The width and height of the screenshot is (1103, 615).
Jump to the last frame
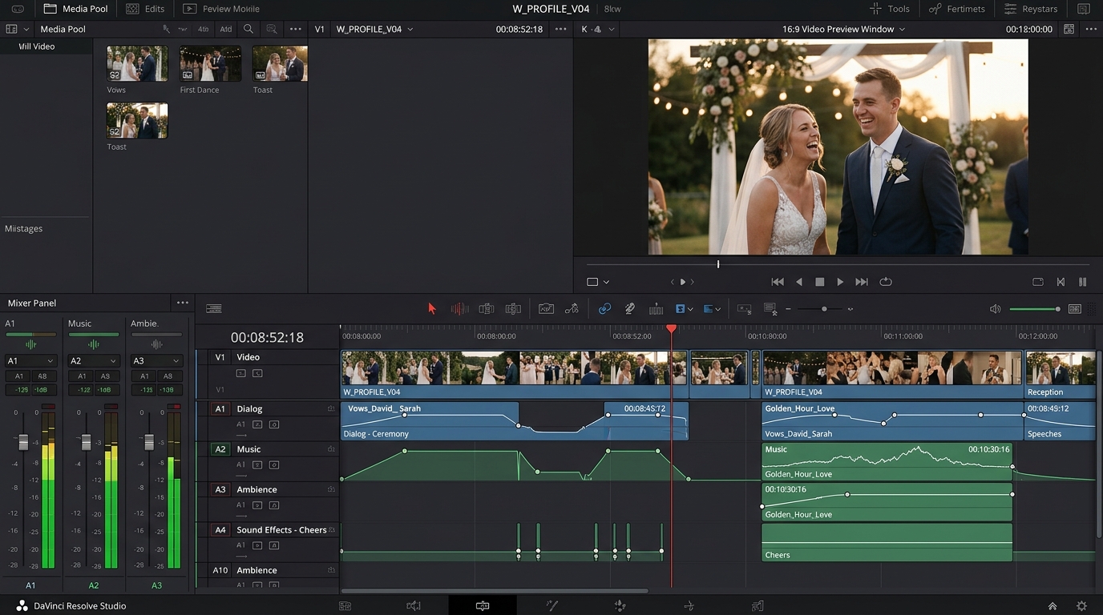click(862, 282)
